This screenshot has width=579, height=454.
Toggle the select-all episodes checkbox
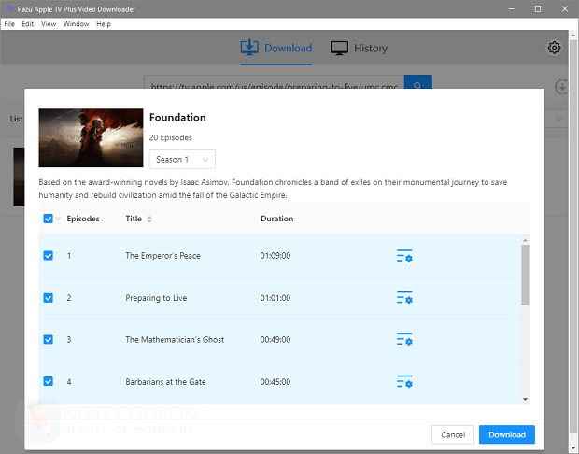click(x=48, y=219)
